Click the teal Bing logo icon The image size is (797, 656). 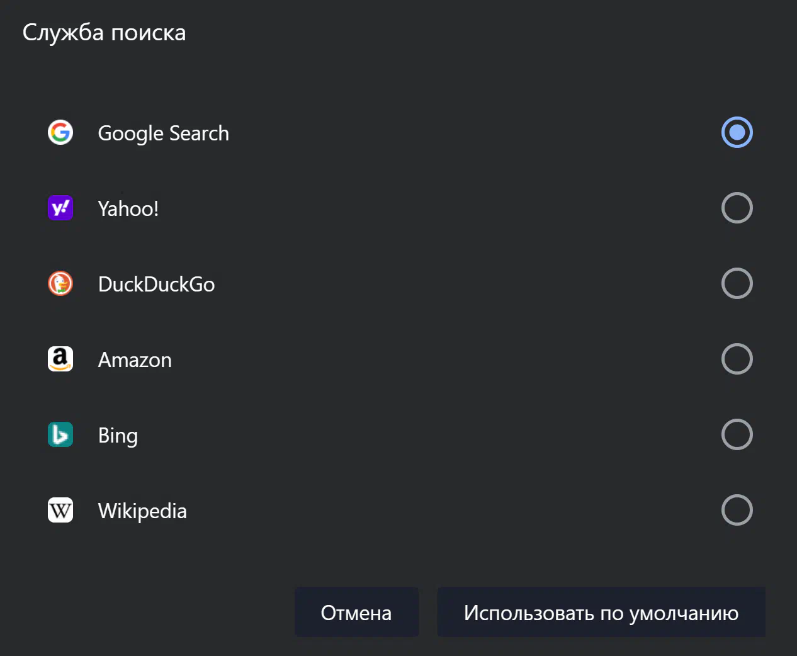60,434
